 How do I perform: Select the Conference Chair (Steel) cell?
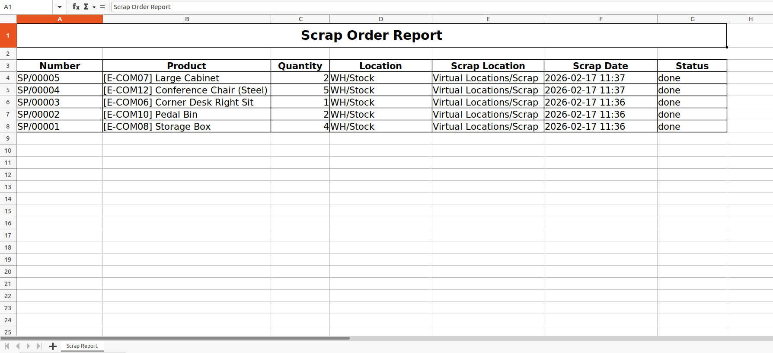point(187,90)
